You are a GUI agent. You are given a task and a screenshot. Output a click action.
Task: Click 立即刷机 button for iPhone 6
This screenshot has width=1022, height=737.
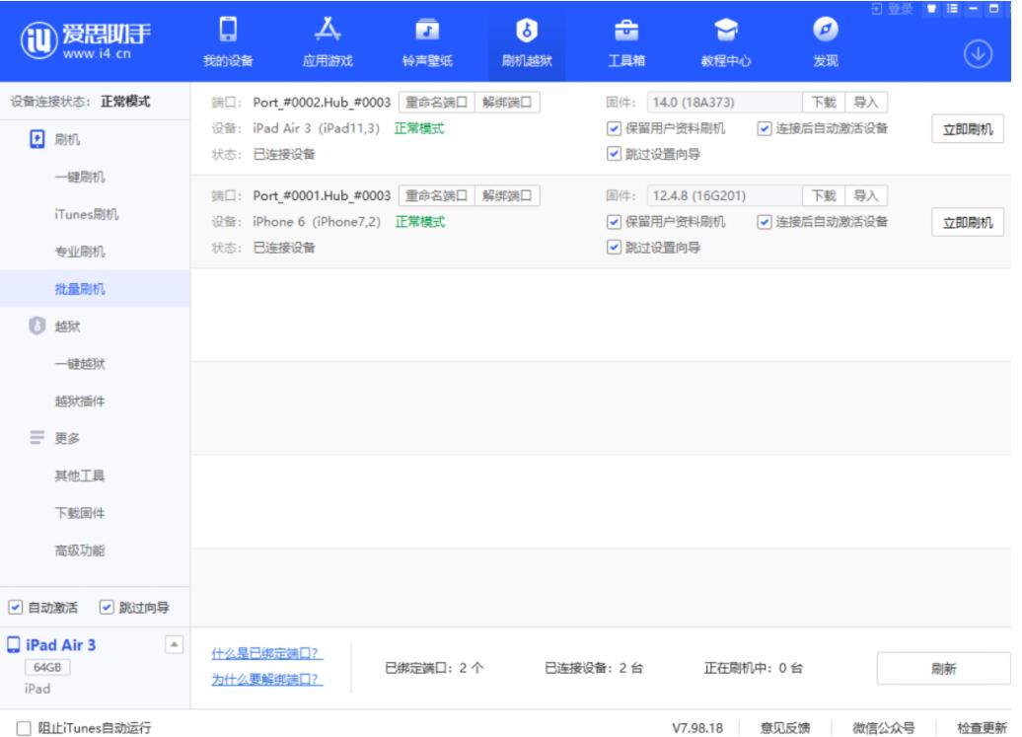coord(967,223)
